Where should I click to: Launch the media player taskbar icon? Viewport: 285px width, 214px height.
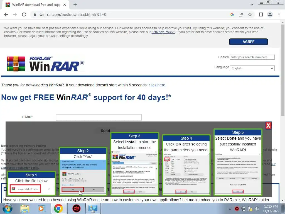coord(41,208)
